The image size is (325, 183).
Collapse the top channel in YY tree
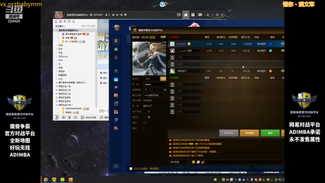(56, 30)
